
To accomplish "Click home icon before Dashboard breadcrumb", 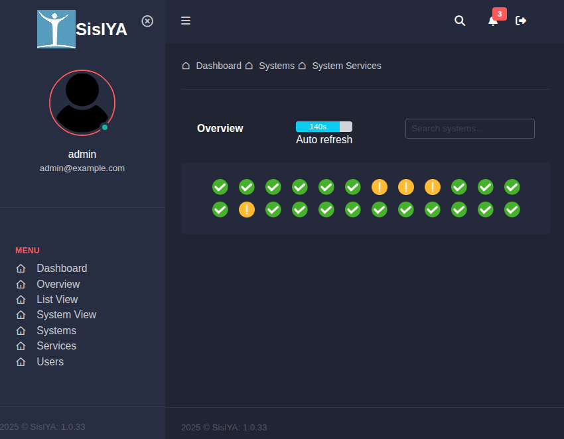I will tap(186, 66).
